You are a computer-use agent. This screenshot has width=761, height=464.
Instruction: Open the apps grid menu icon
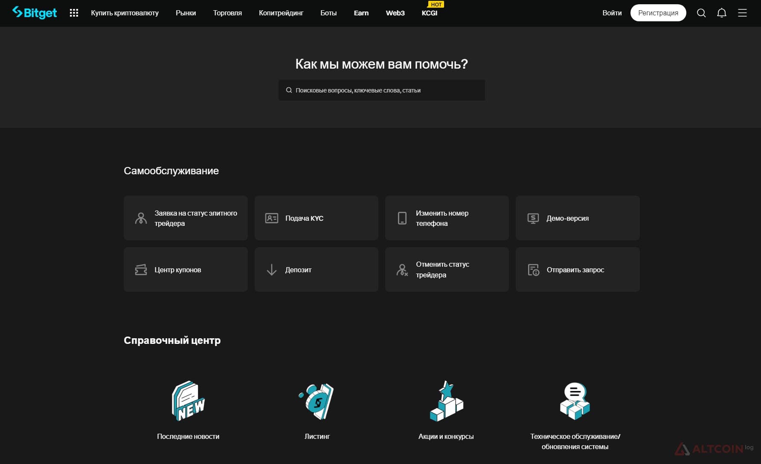pos(74,13)
